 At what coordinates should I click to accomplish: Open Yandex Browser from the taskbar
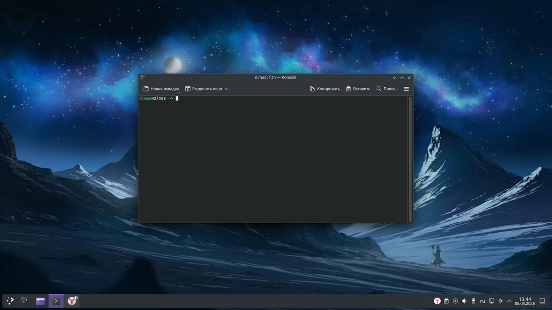(72, 301)
